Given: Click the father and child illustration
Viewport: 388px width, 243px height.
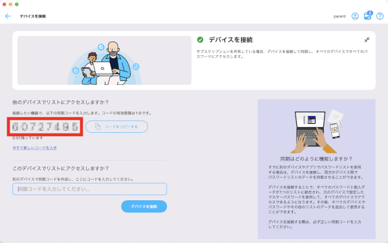Looking at the screenshot, I should point(104,60).
